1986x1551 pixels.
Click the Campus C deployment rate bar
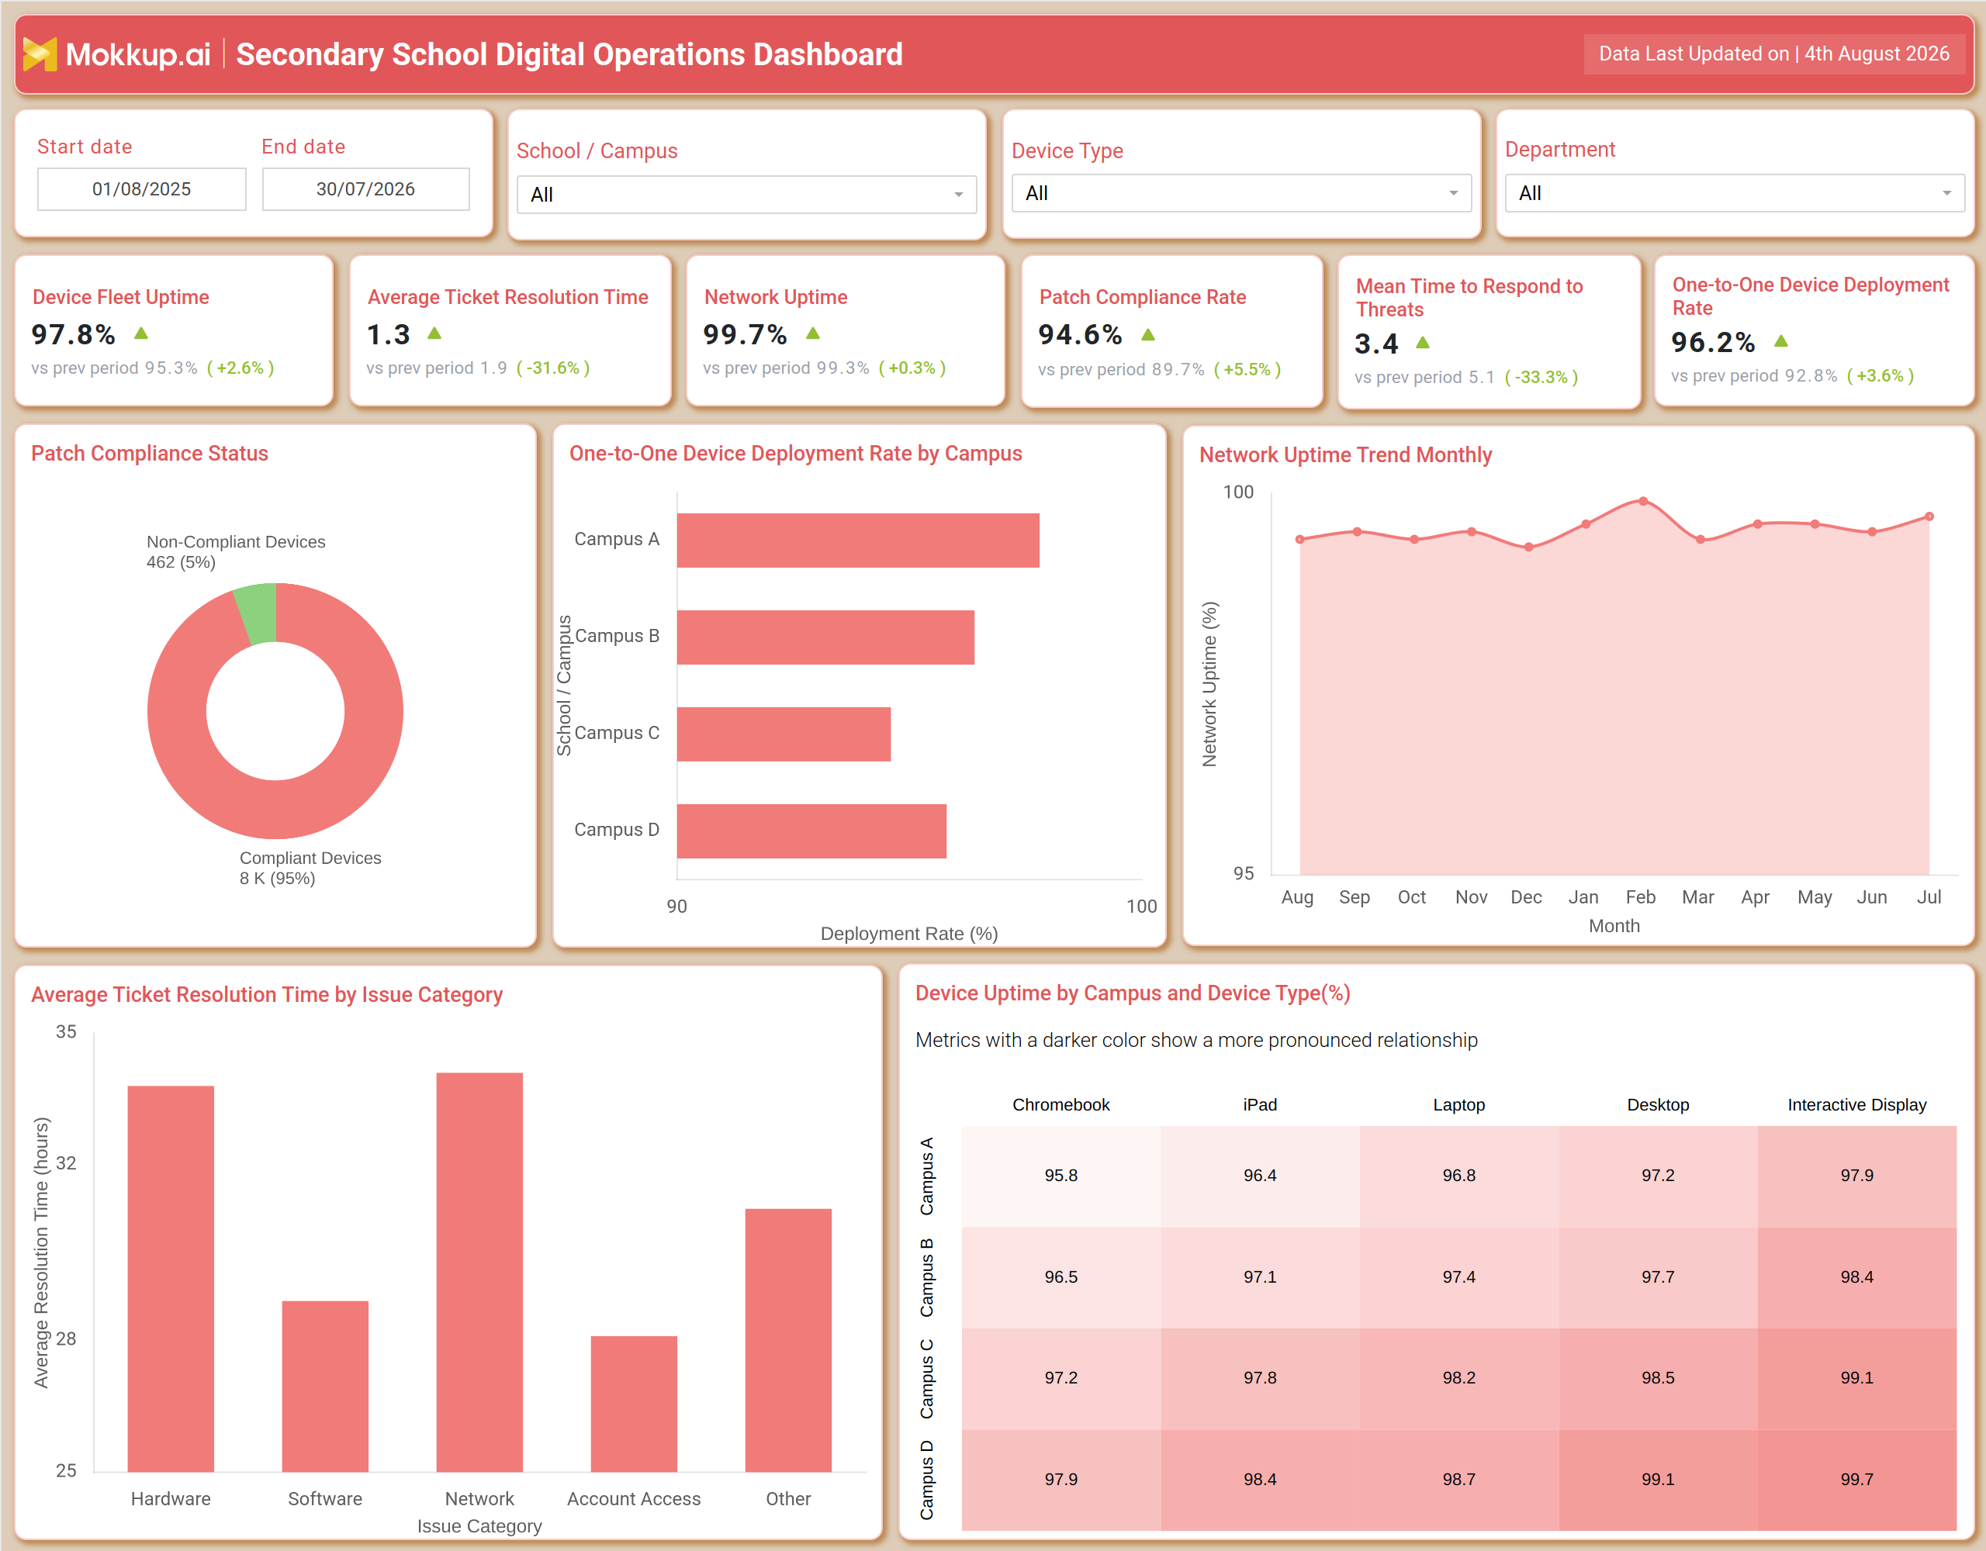tap(784, 734)
